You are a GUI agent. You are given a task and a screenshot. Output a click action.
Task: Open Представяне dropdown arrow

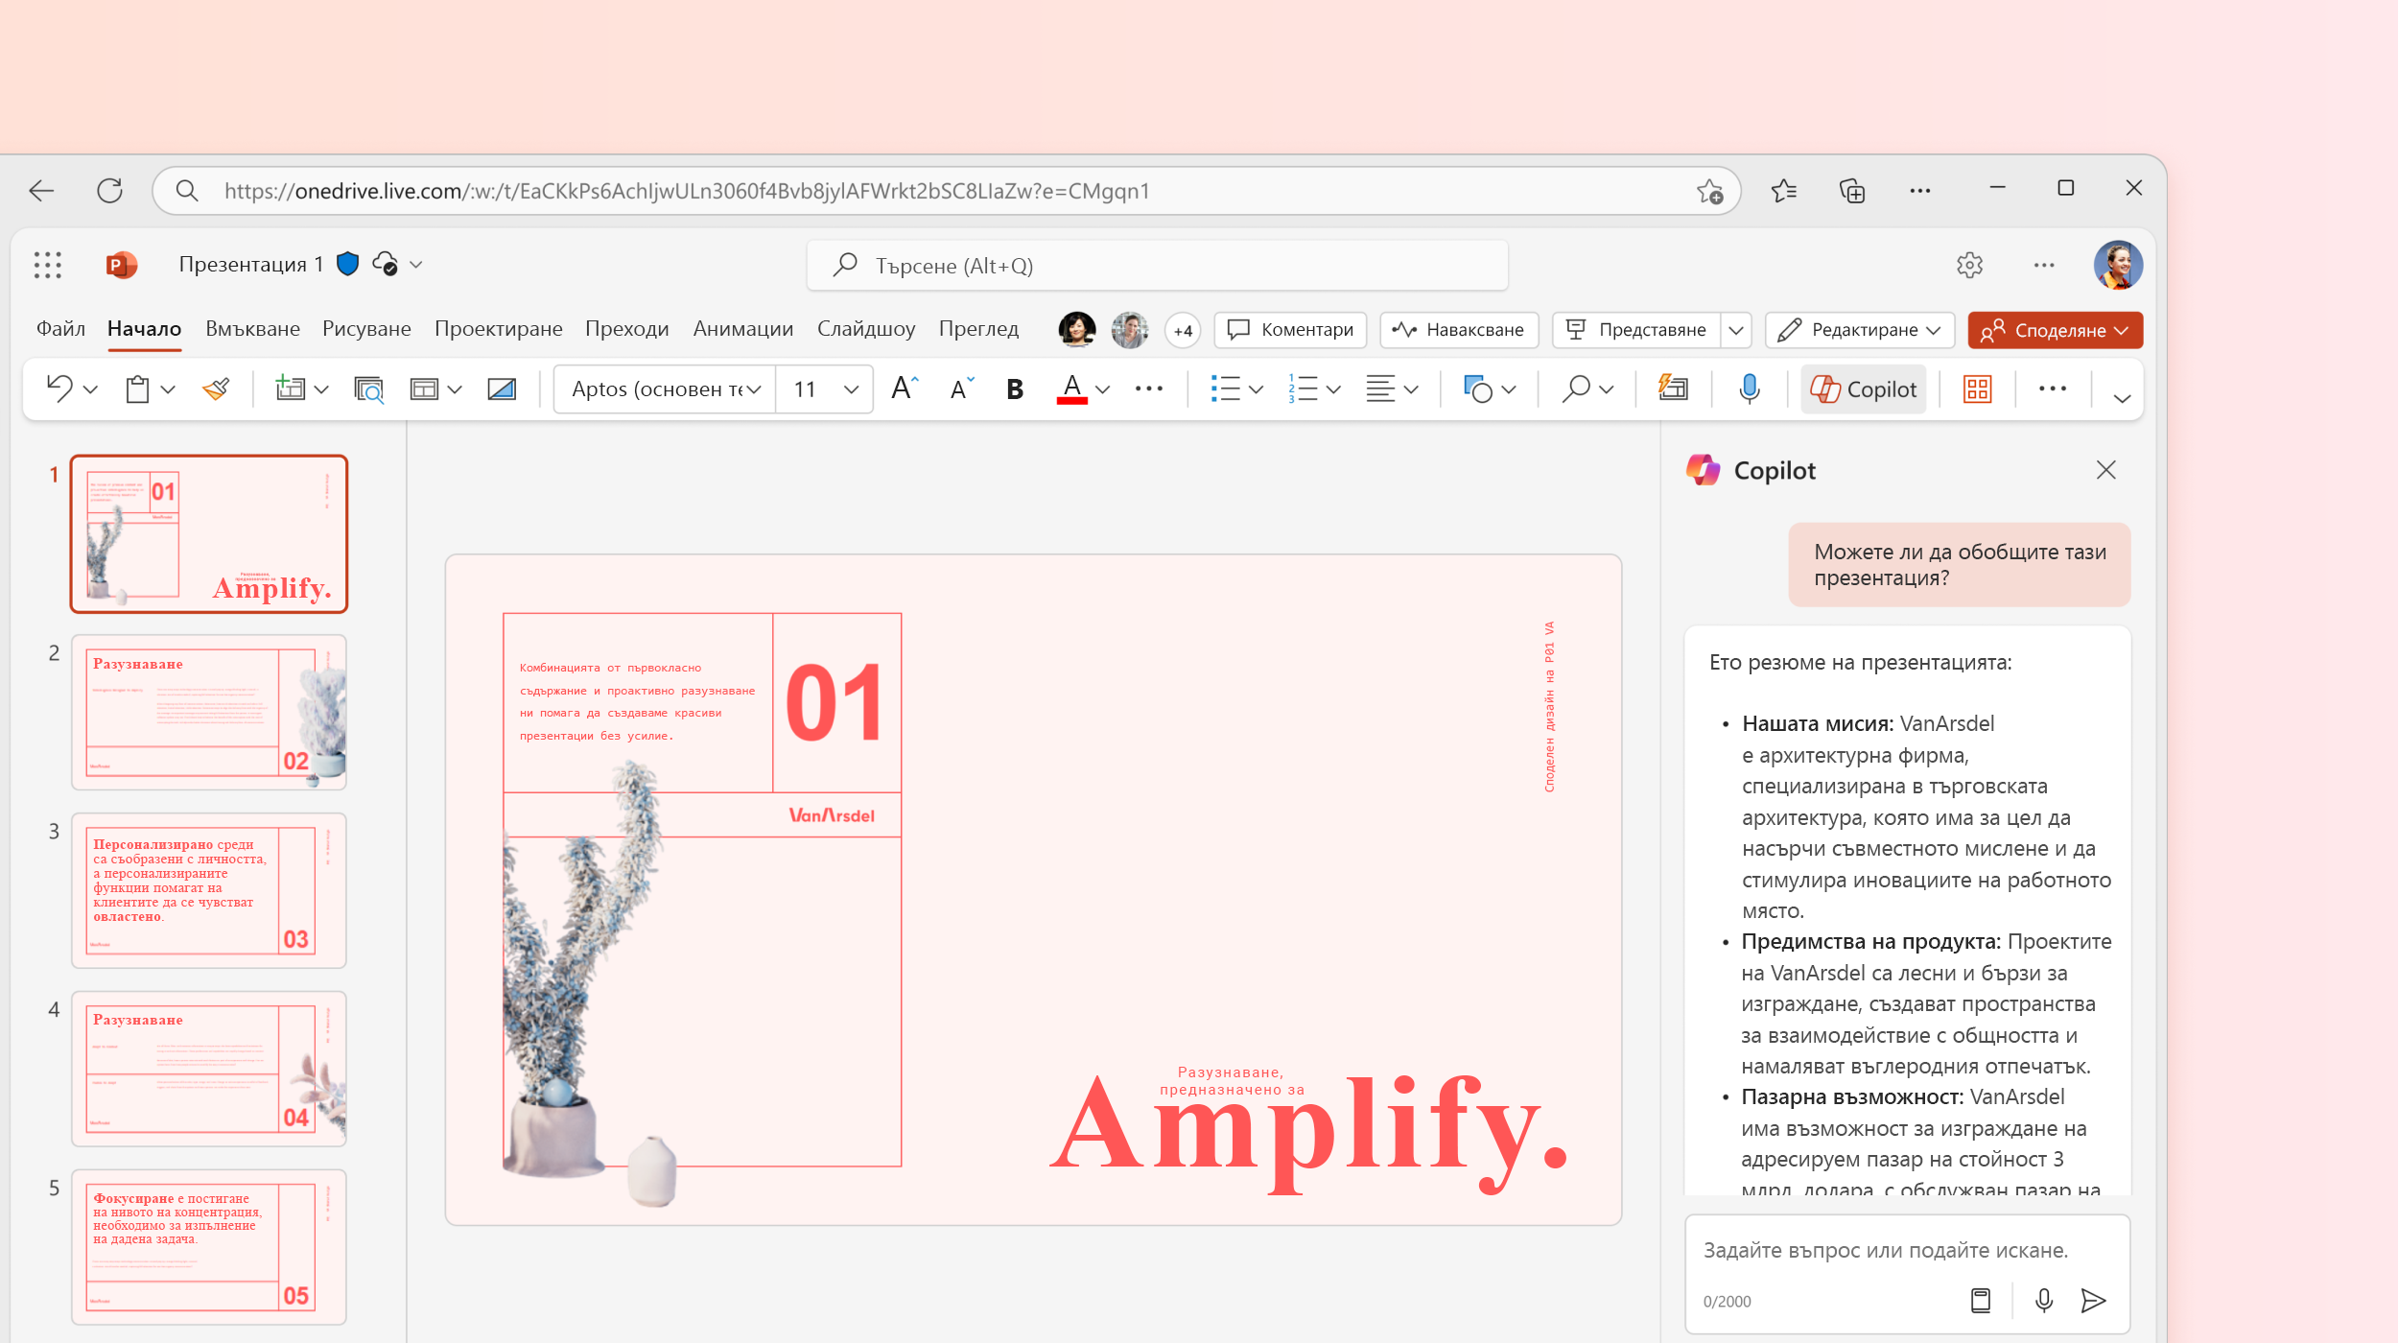(1736, 330)
